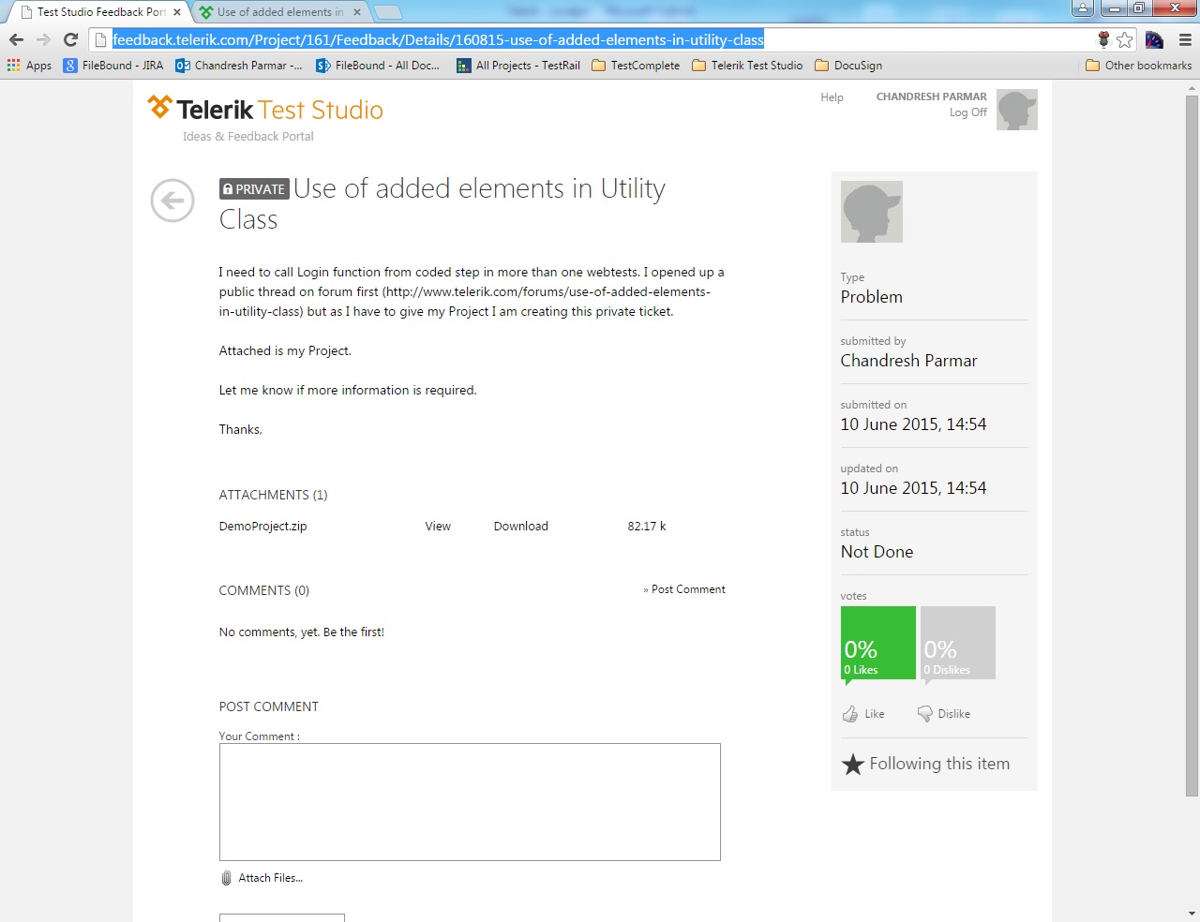Click the Log Off link
Screen dimensions: 1200x922
[x=967, y=112]
